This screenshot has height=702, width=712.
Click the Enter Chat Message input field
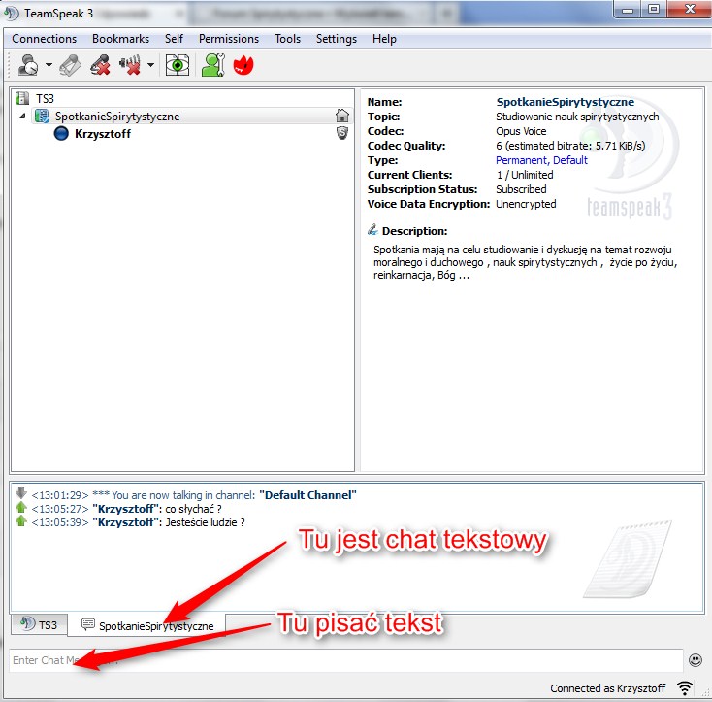(x=346, y=660)
